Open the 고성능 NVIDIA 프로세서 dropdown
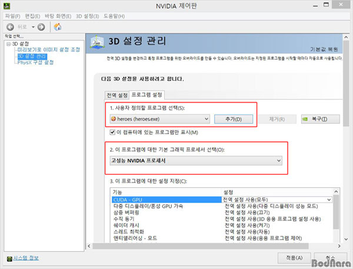 pyautogui.click(x=196, y=161)
